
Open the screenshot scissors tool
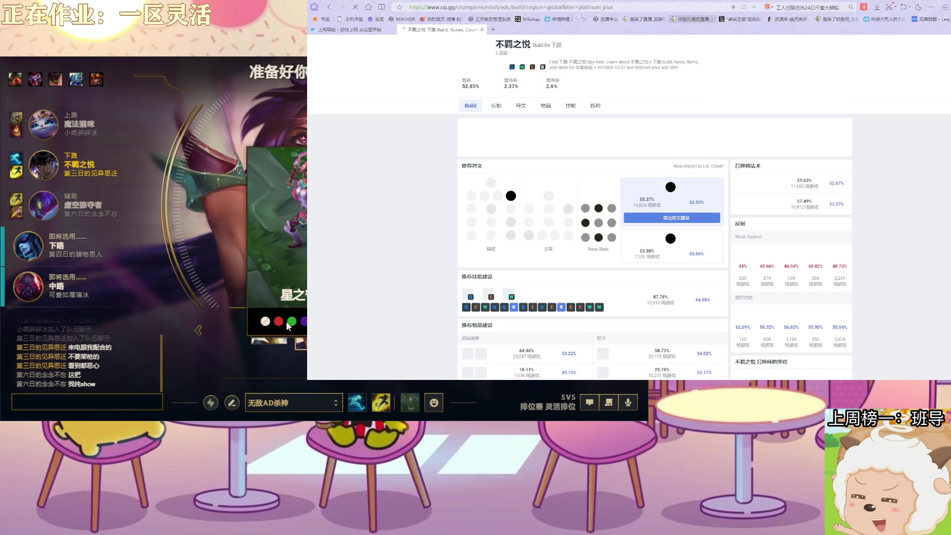pos(889,7)
